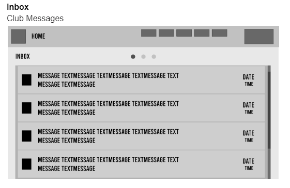Click the large dark button in header corner

click(x=259, y=37)
